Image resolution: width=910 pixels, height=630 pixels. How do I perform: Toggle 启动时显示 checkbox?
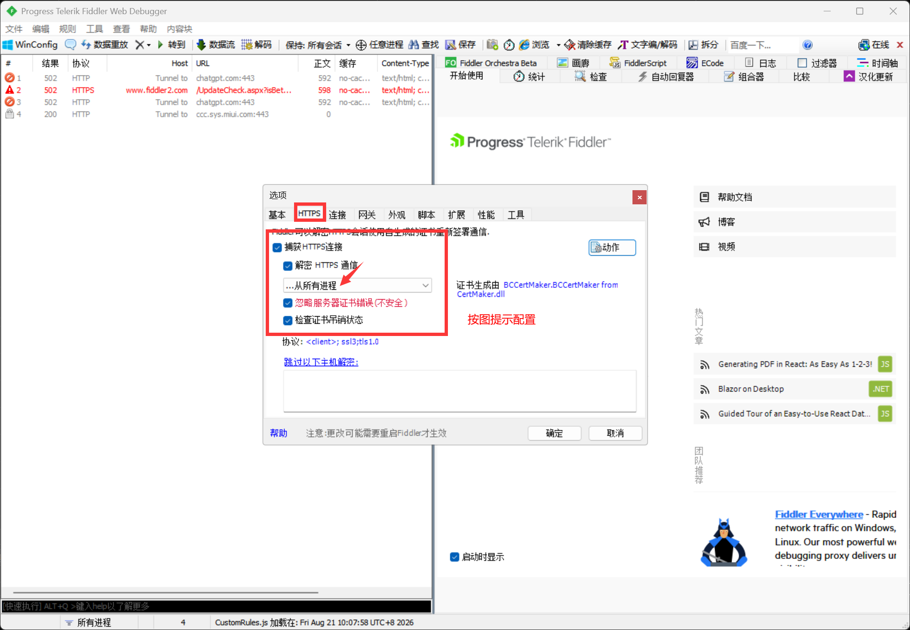(x=455, y=557)
